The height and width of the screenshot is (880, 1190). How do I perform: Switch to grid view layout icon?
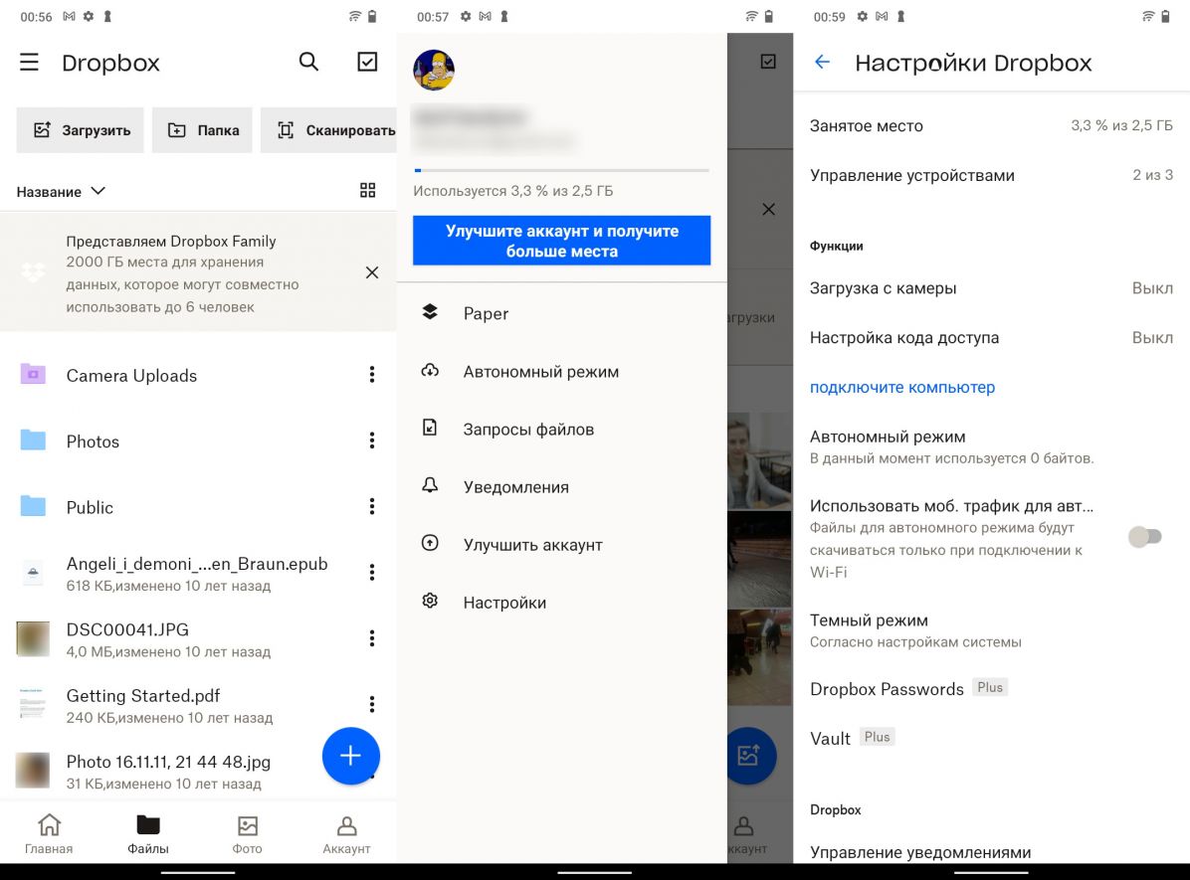pyautogui.click(x=367, y=190)
